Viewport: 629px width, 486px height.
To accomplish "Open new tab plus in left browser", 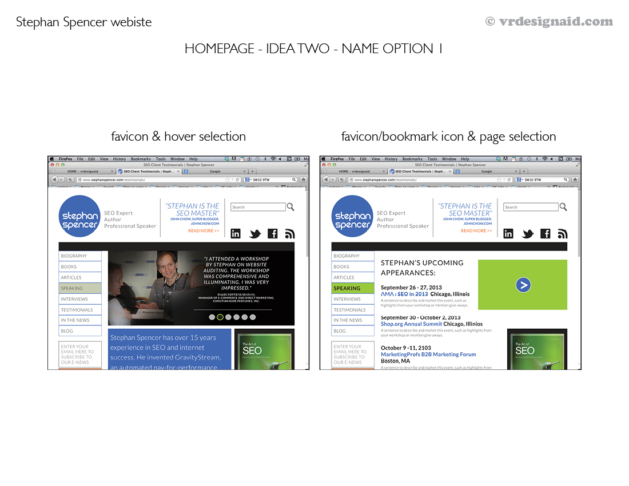I will tap(252, 171).
